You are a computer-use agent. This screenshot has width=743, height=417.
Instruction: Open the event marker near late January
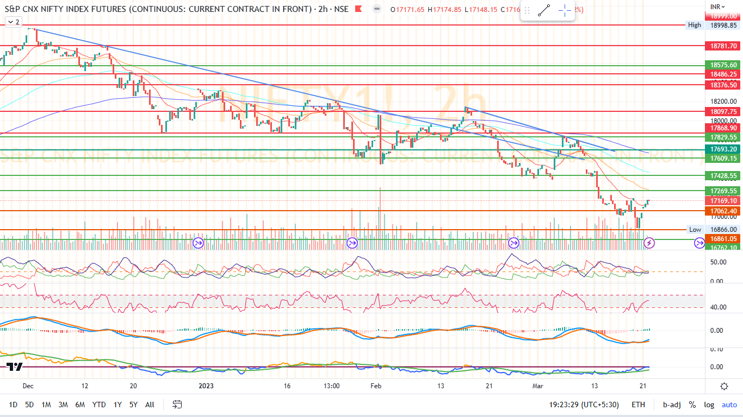pyautogui.click(x=352, y=243)
